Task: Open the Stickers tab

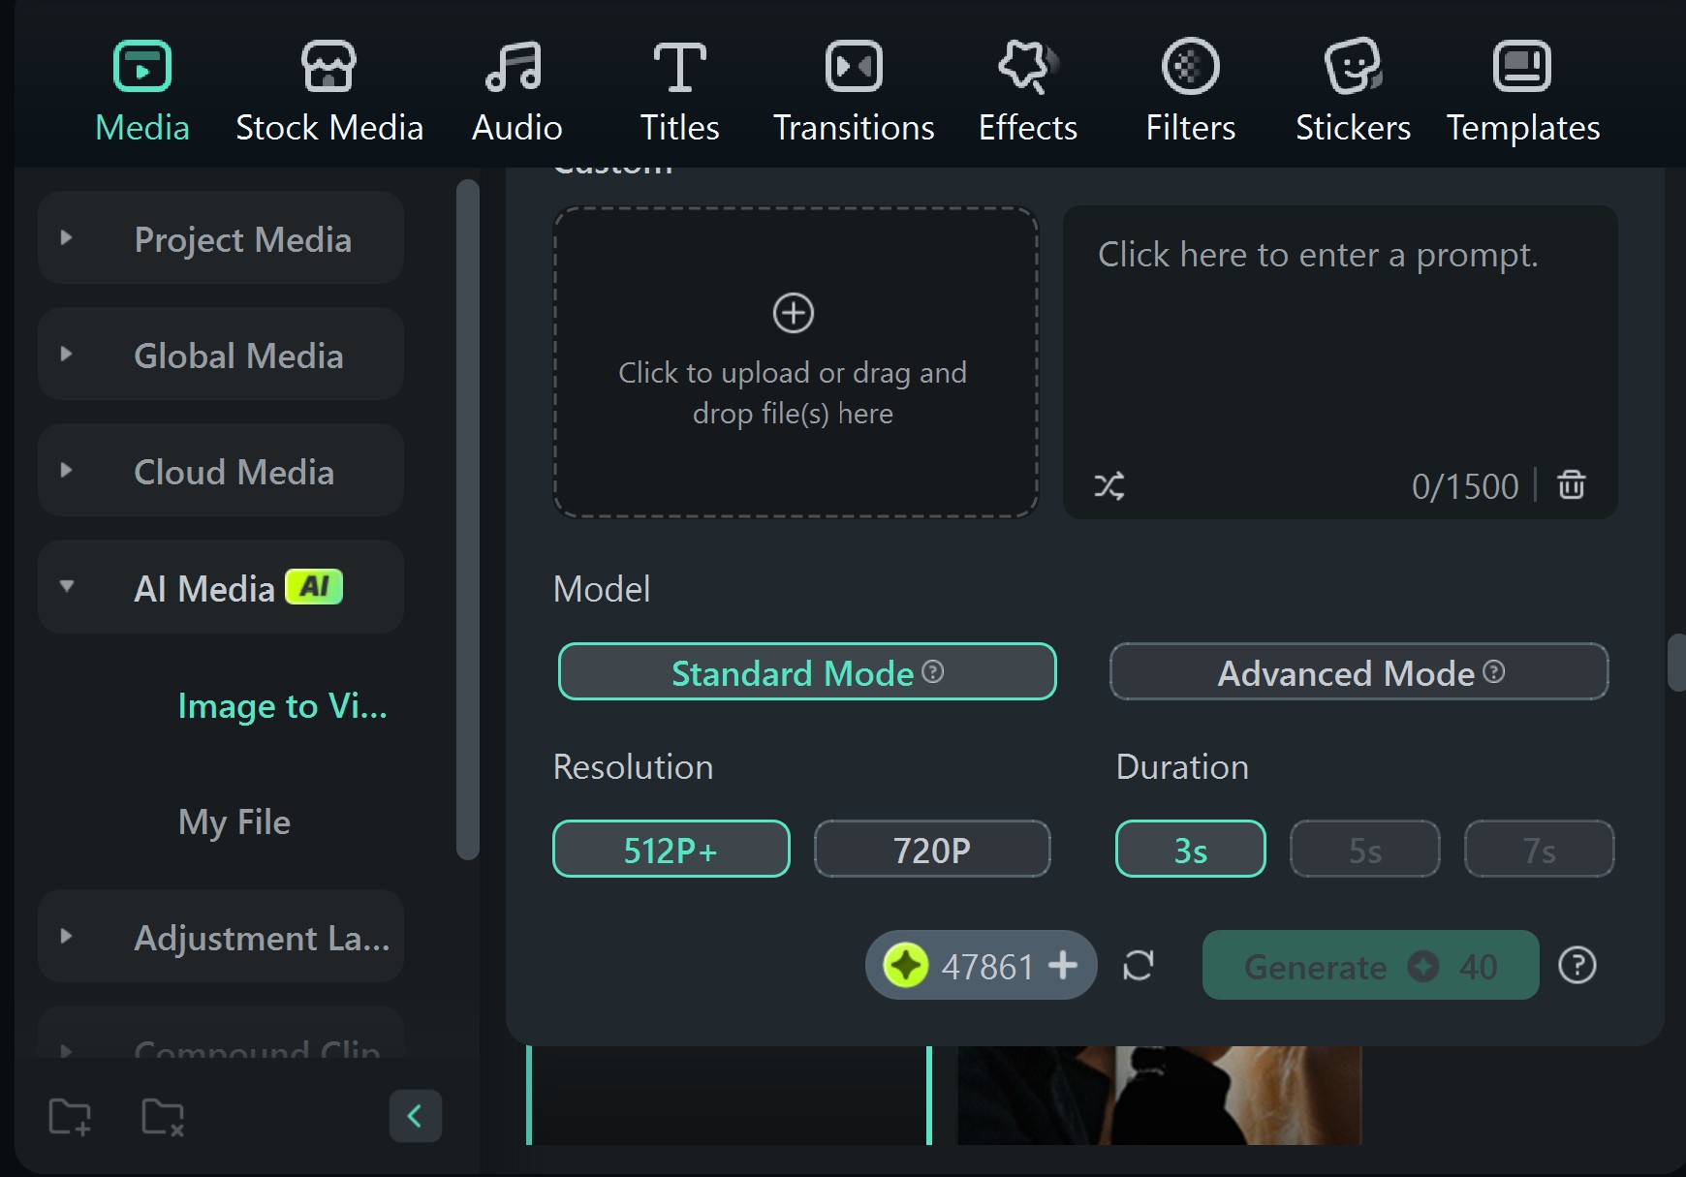Action: point(1353,93)
